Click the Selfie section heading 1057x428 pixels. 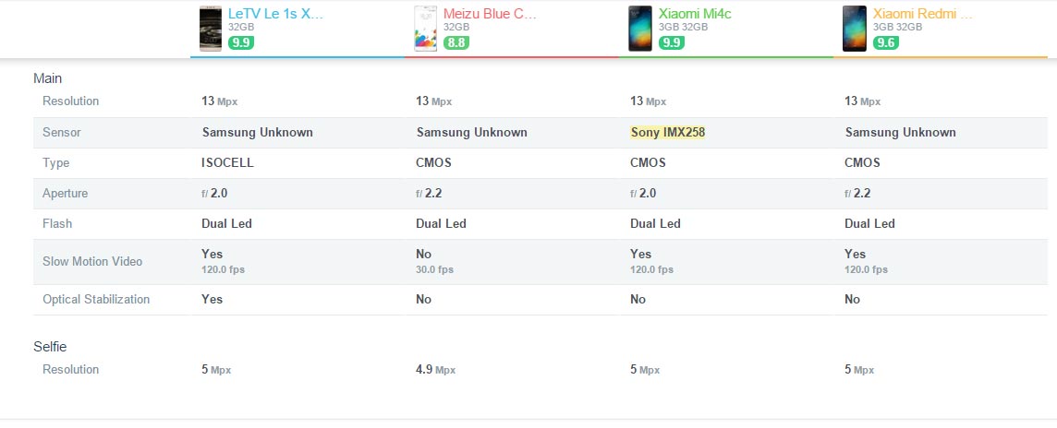pos(50,347)
